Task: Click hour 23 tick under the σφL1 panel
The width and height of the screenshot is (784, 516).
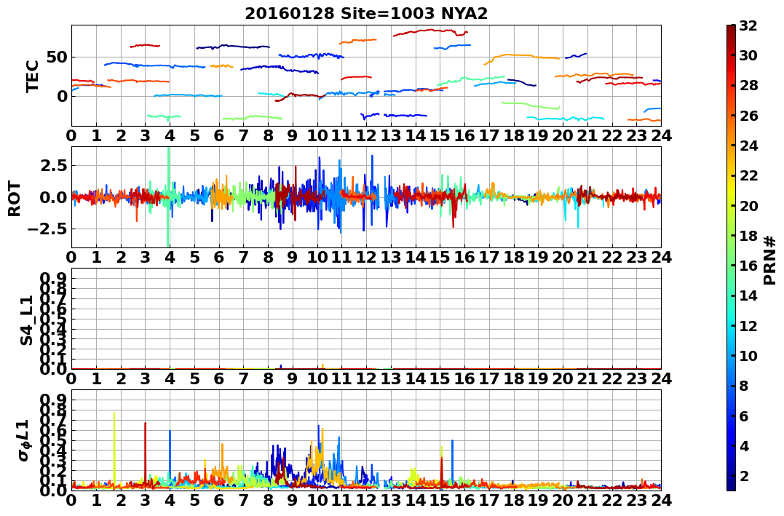Action: 636,501
